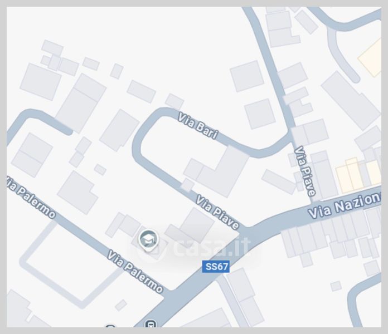Click the Via Nazionale street label
This screenshot has width=388, height=334.
[x=344, y=205]
